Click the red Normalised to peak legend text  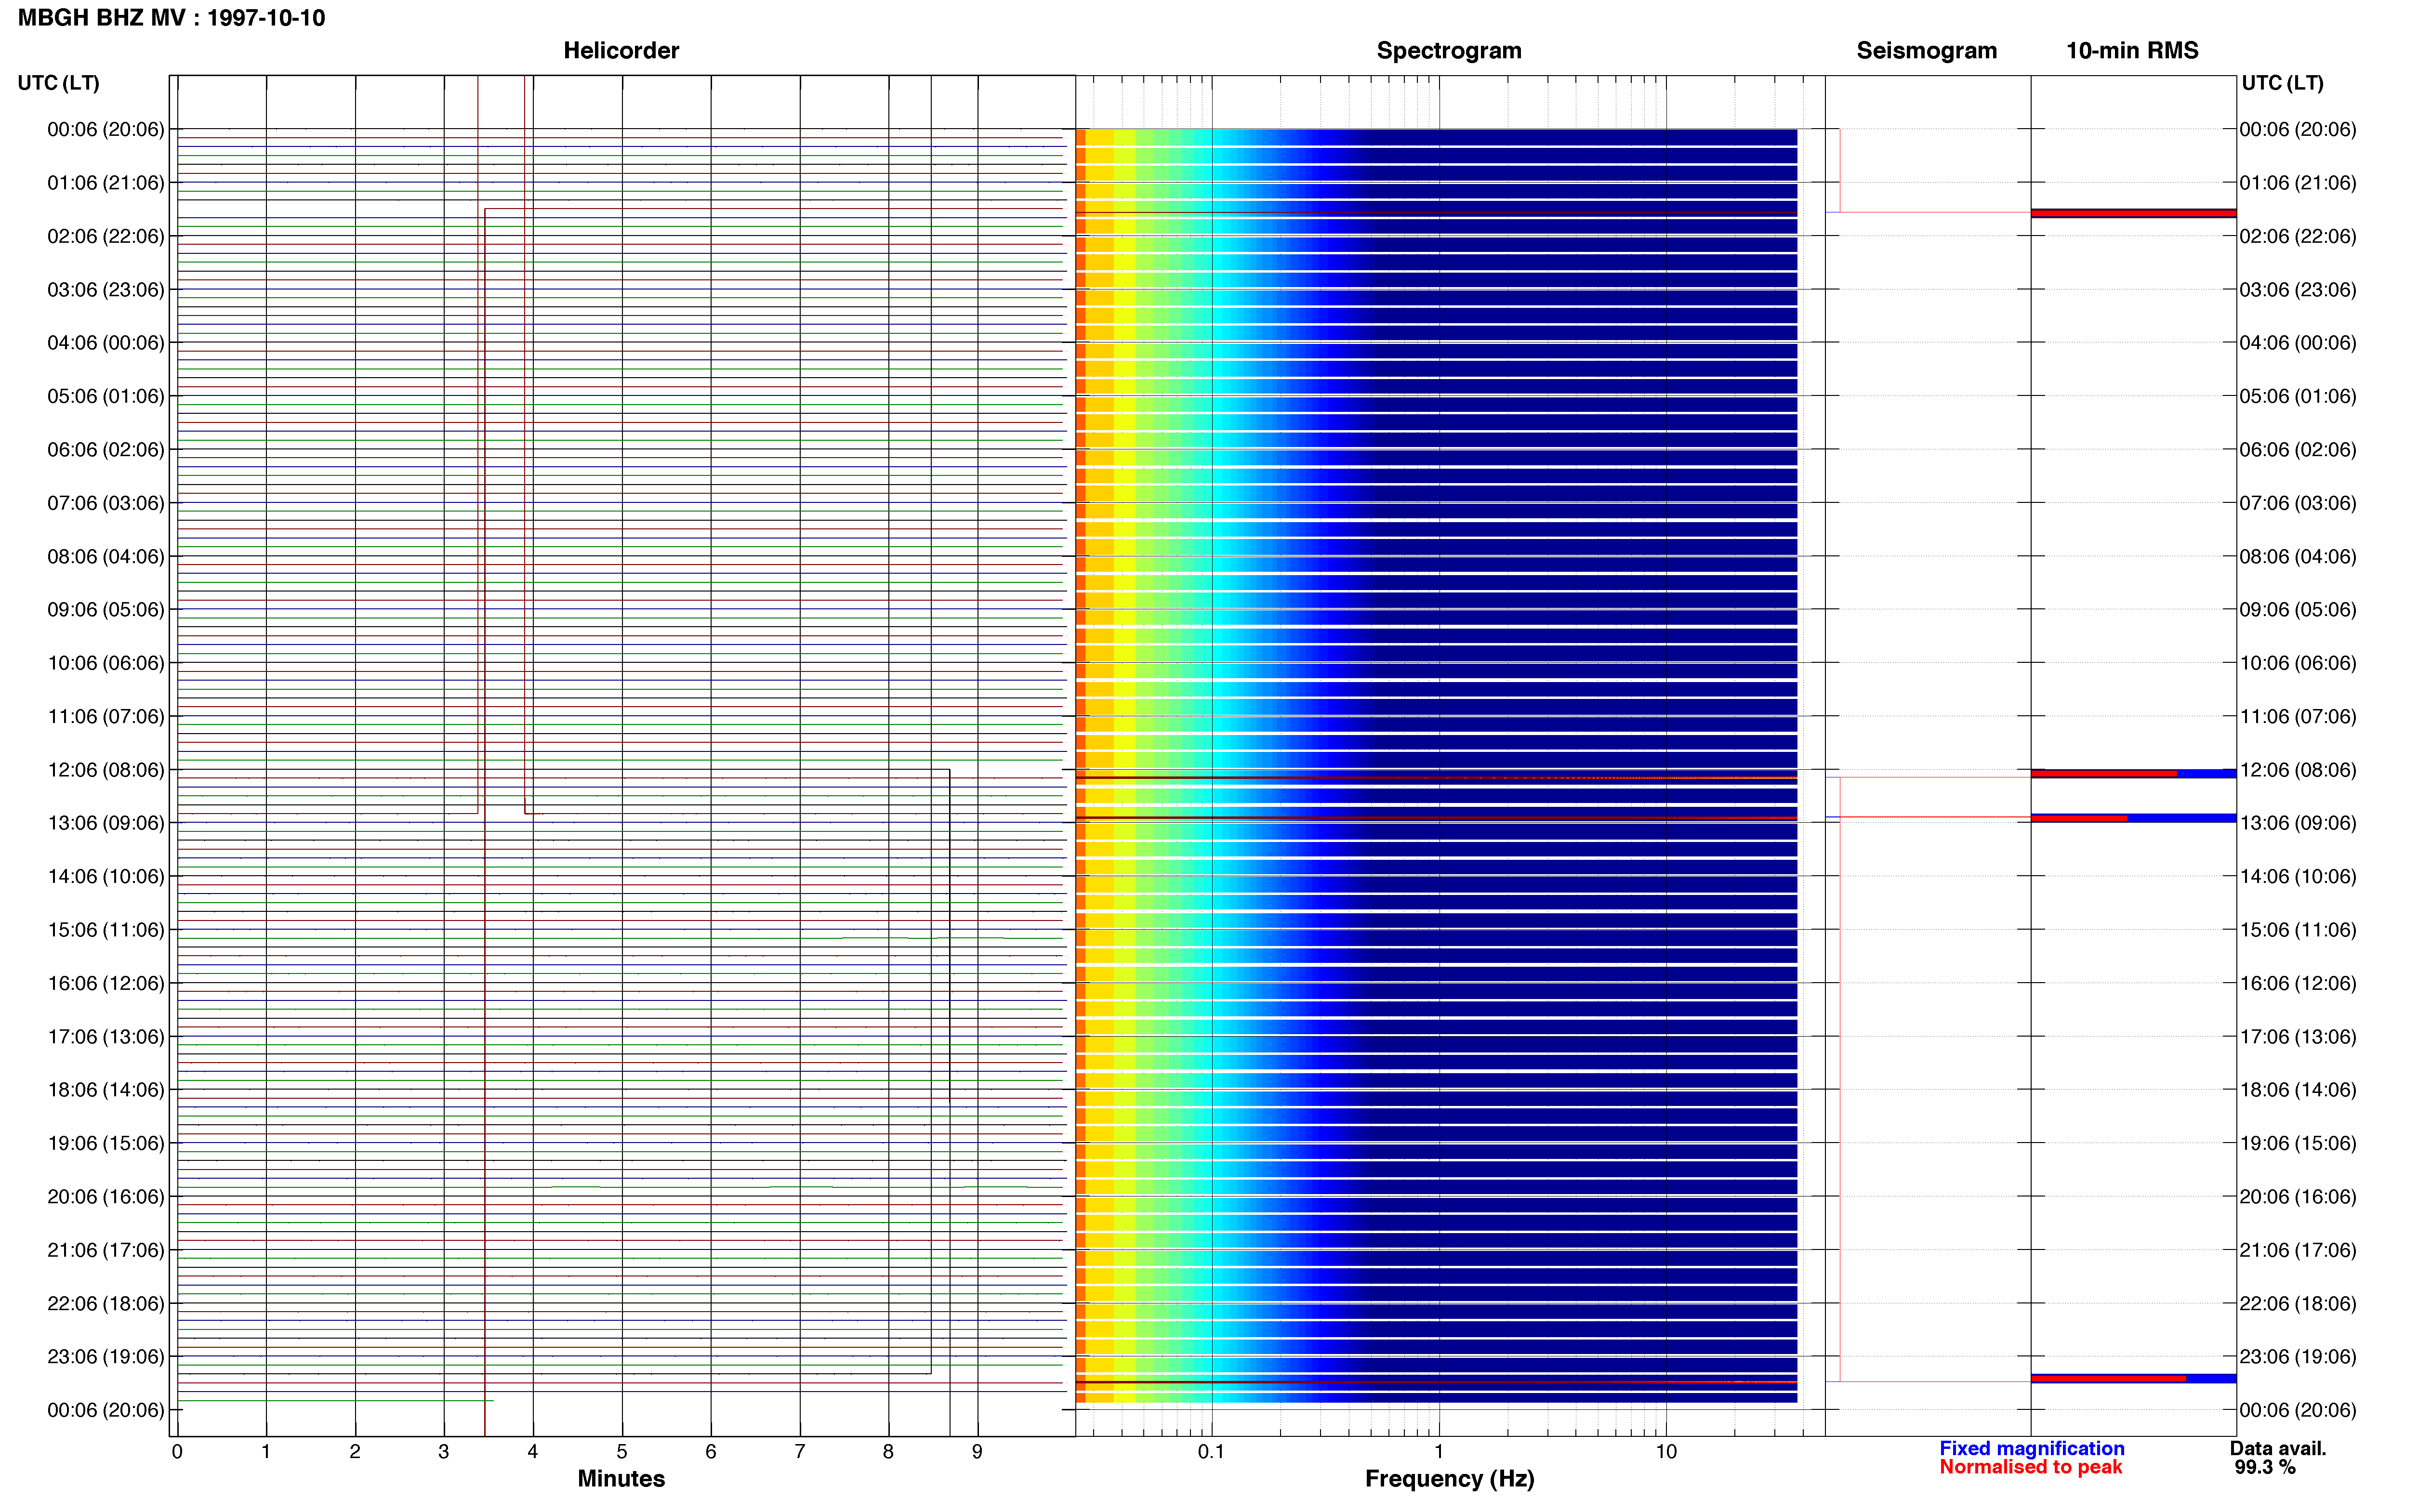2030,1467
